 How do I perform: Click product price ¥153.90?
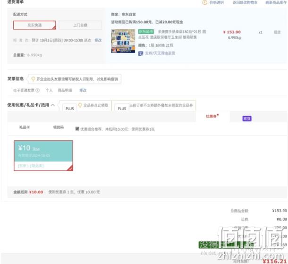pyautogui.click(x=232, y=32)
